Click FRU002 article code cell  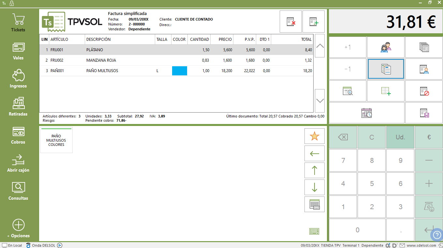67,60
